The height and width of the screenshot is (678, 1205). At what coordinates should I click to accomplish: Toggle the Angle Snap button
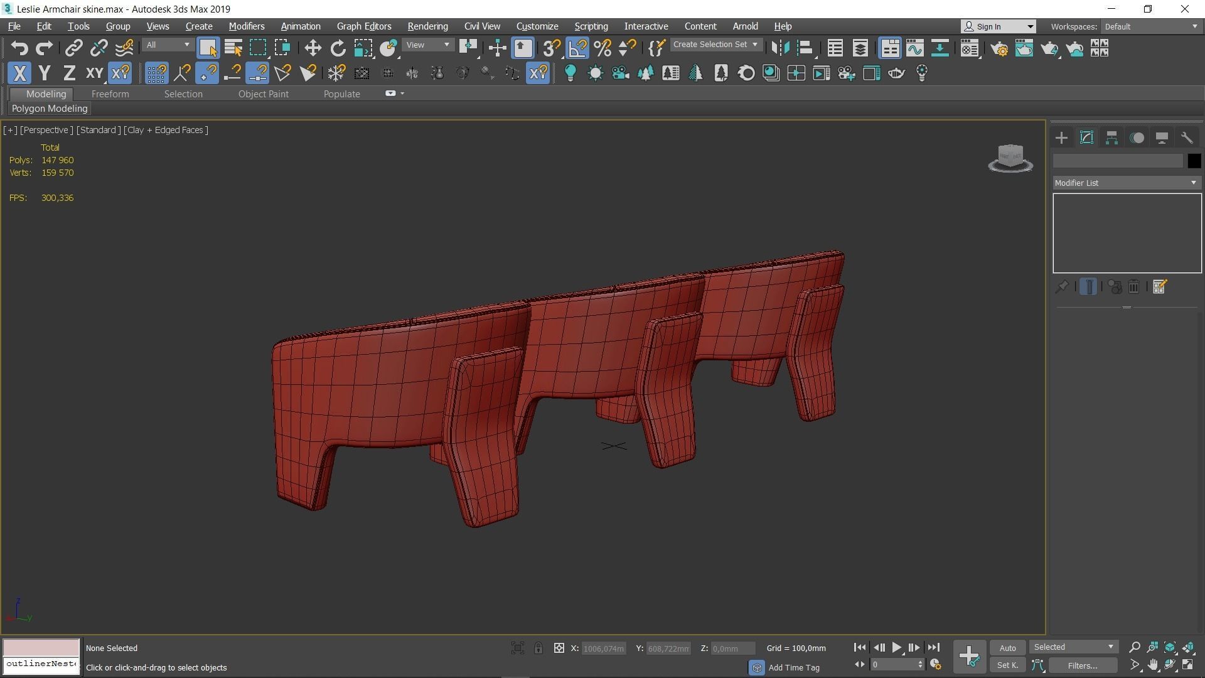click(x=577, y=48)
